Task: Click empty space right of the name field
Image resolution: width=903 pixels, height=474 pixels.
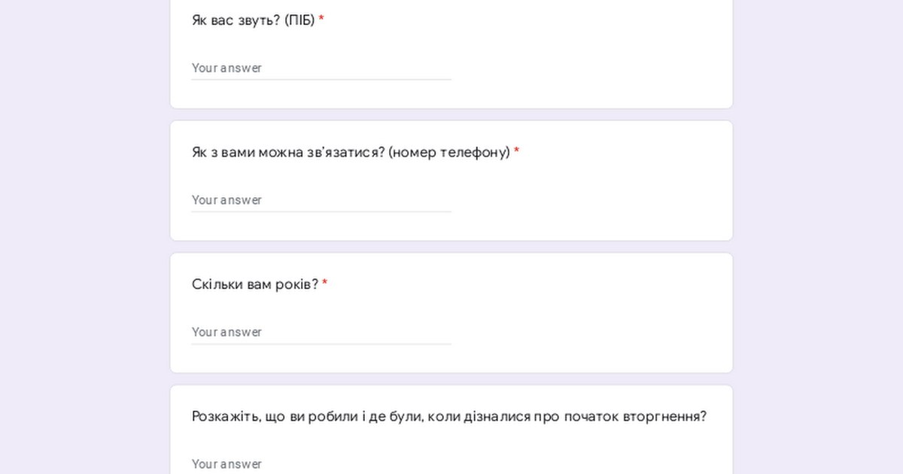Action: pos(587,68)
